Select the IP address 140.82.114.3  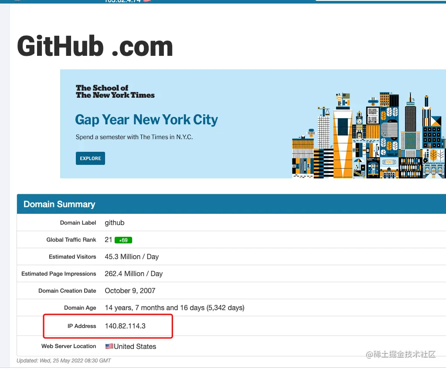click(125, 326)
